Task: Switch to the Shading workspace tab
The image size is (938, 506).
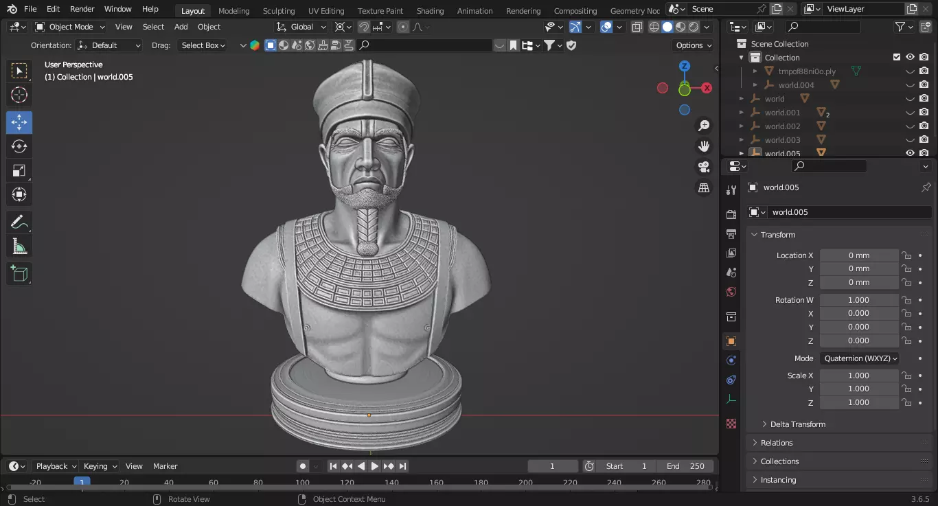Action: coord(430,10)
